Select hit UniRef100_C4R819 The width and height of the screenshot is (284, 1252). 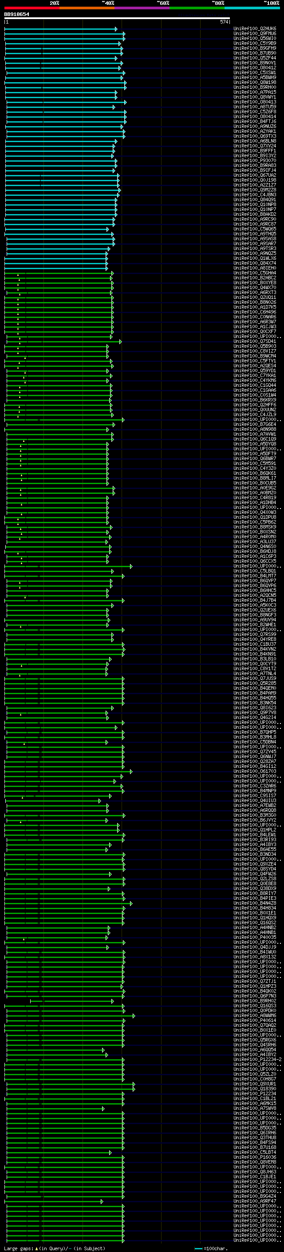tap(255, 498)
